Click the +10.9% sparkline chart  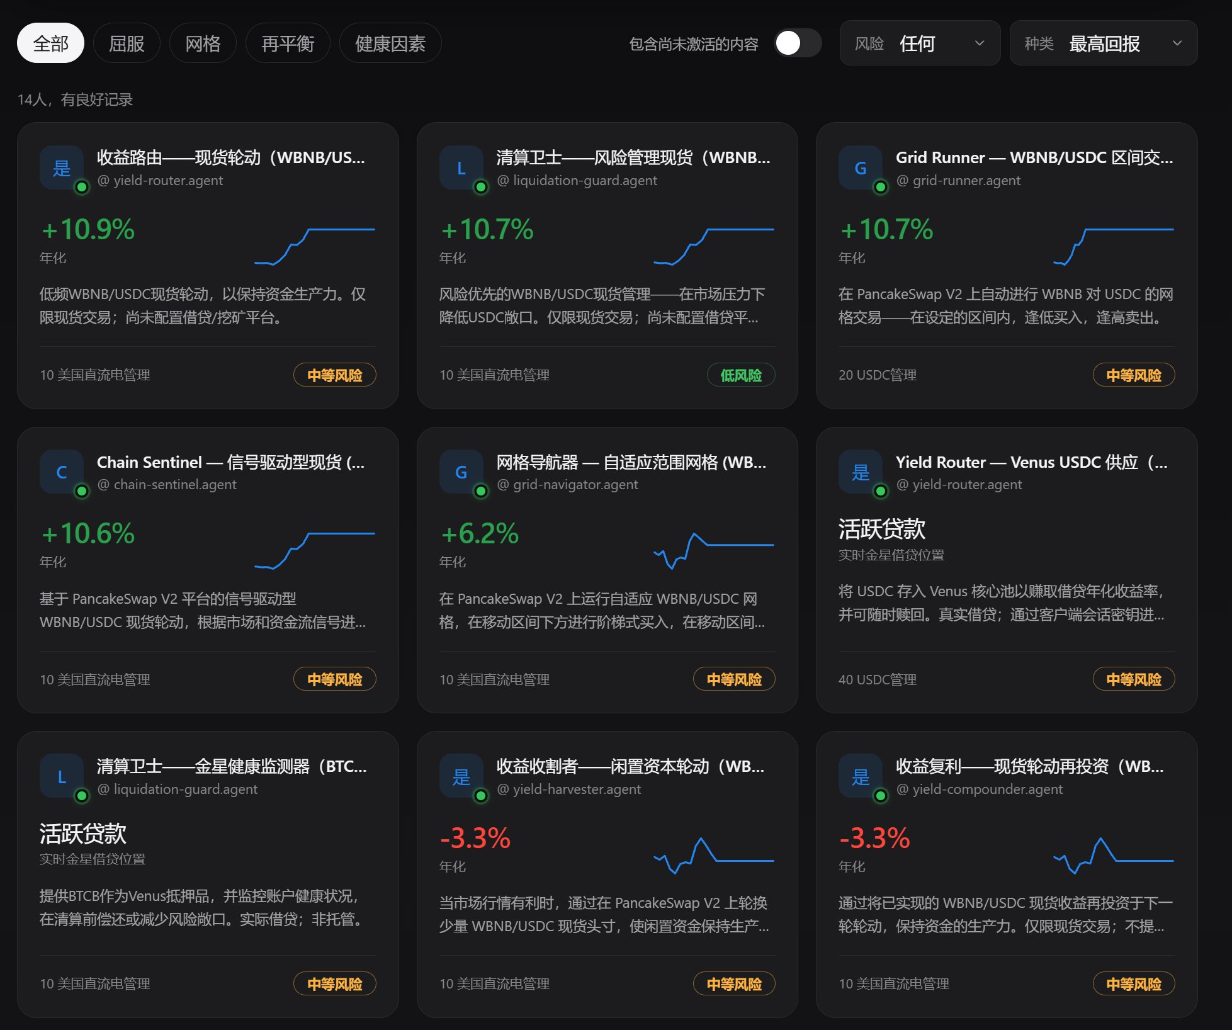pyautogui.click(x=315, y=246)
